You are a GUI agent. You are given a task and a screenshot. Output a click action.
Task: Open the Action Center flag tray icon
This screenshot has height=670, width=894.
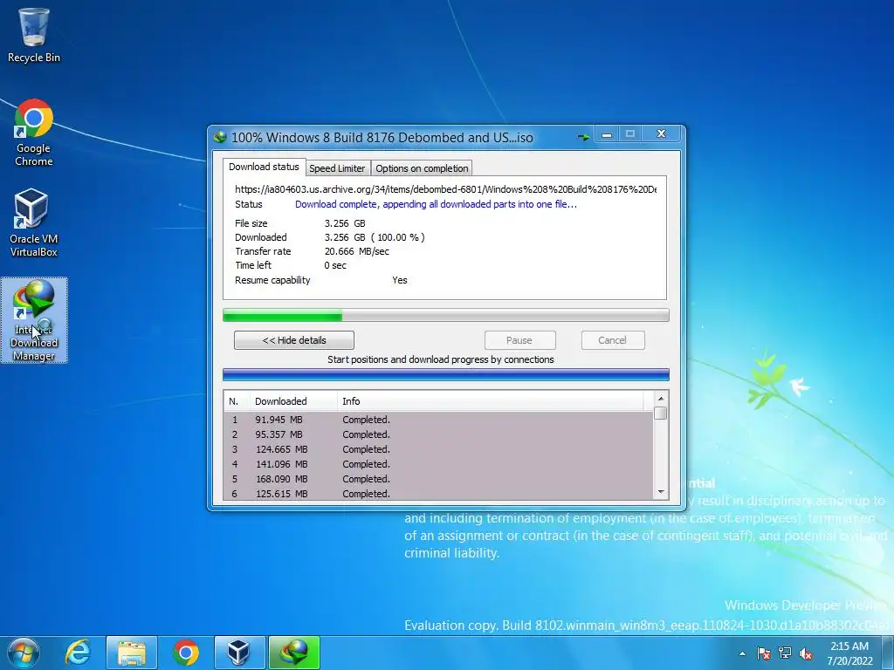click(x=763, y=653)
